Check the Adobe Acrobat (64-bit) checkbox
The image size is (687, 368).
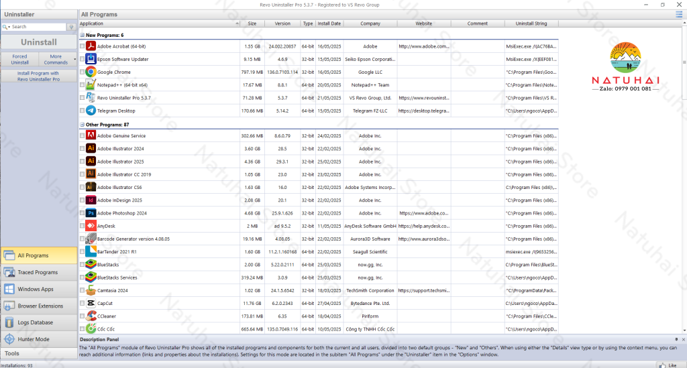click(83, 46)
